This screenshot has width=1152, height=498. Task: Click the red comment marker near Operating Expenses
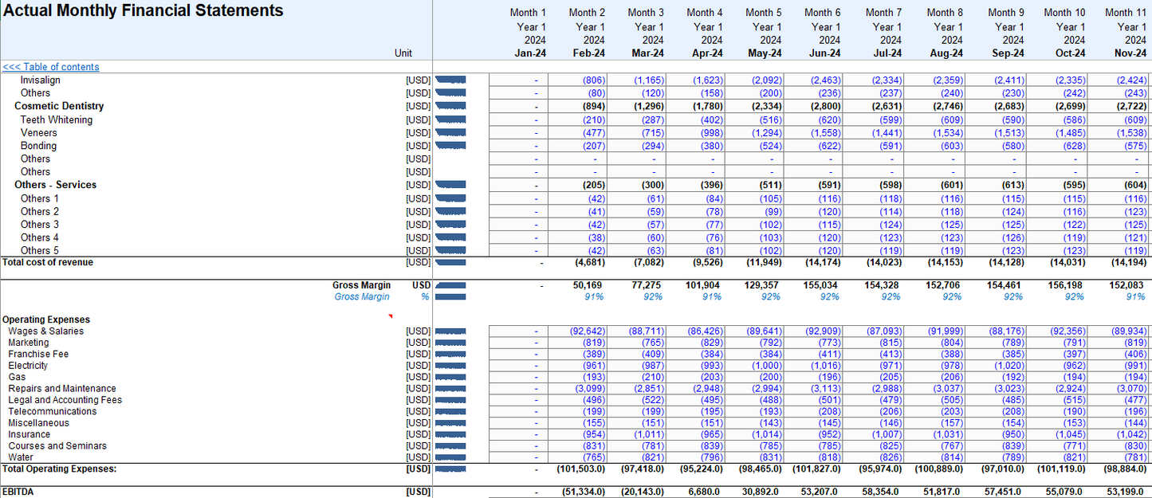pos(390,316)
